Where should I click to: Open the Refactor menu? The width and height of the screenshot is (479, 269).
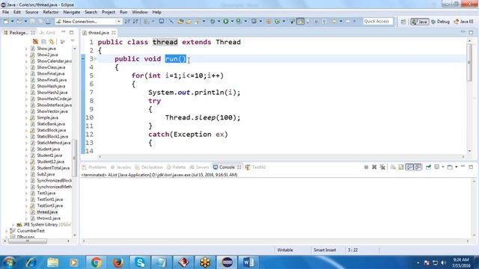click(x=51, y=12)
